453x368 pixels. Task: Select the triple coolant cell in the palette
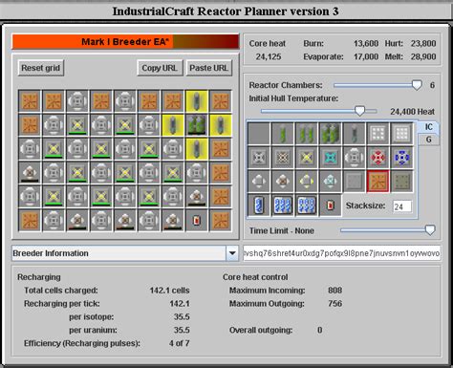[282, 206]
